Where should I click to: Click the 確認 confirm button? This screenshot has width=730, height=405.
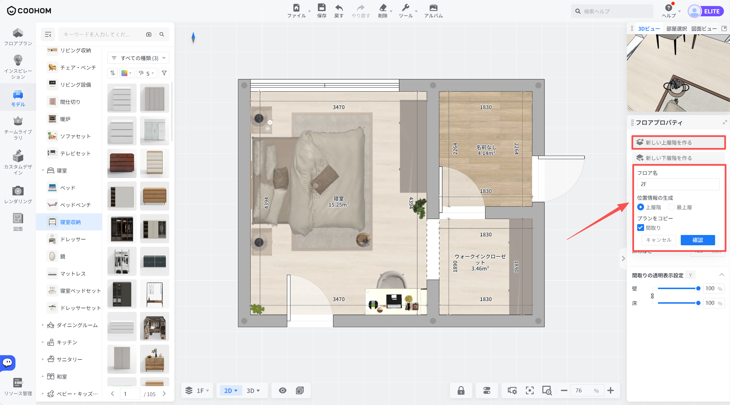[x=698, y=240]
